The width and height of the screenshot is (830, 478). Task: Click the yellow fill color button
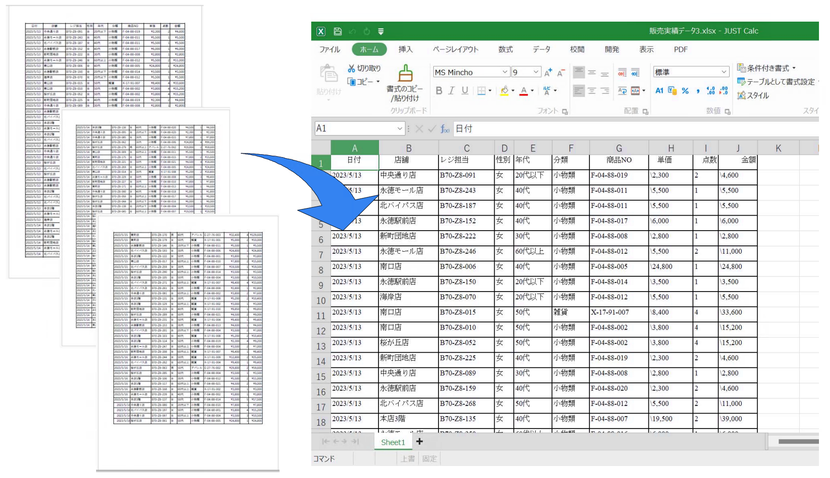(x=504, y=91)
